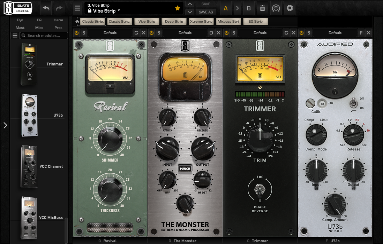Select the Vibe Strip tab
The height and width of the screenshot is (244, 383).
click(147, 22)
